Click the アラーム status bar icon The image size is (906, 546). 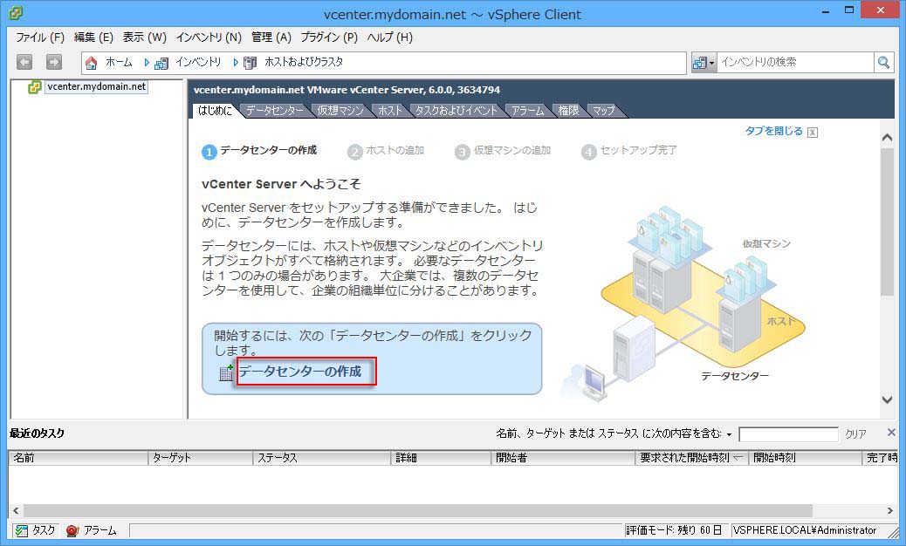coord(72,530)
